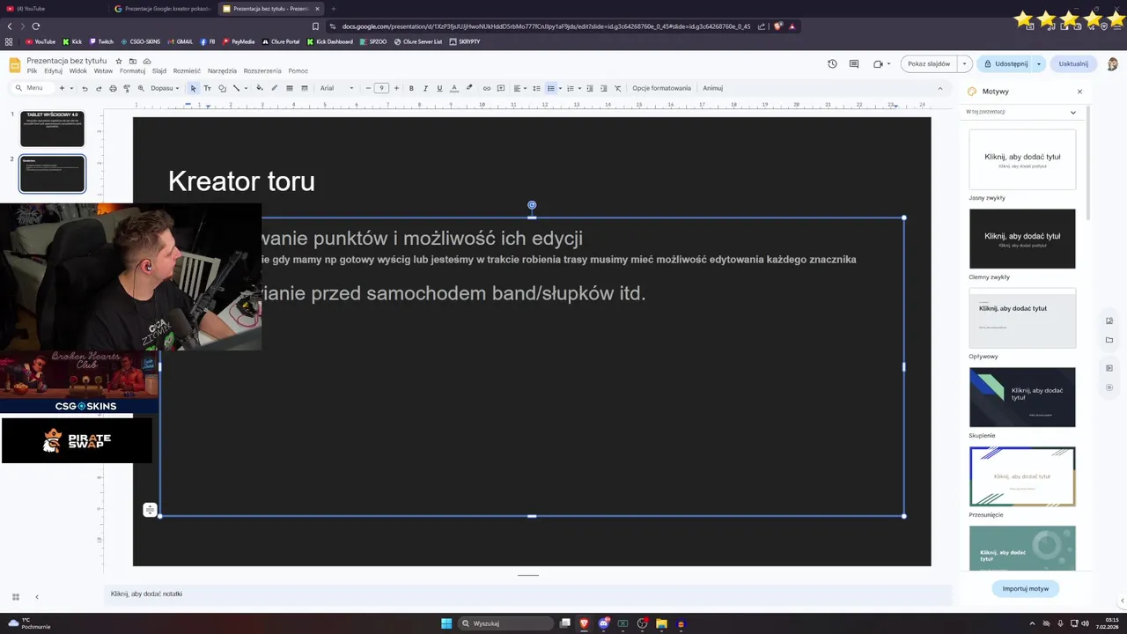Click the Uaktualnij button
The image size is (1127, 634).
(x=1073, y=63)
